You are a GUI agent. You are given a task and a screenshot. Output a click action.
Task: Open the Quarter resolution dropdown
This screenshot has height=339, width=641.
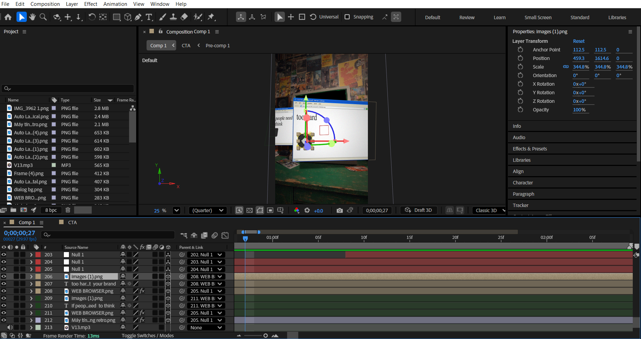pyautogui.click(x=207, y=210)
